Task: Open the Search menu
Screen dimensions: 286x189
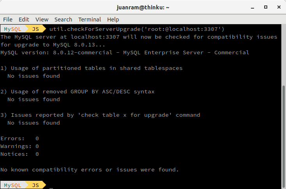Action: click(x=63, y=20)
